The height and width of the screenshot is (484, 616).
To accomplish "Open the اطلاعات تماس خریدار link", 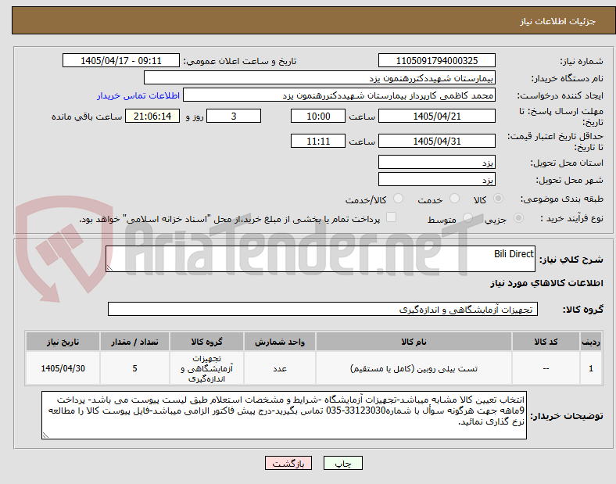I will click(138, 95).
